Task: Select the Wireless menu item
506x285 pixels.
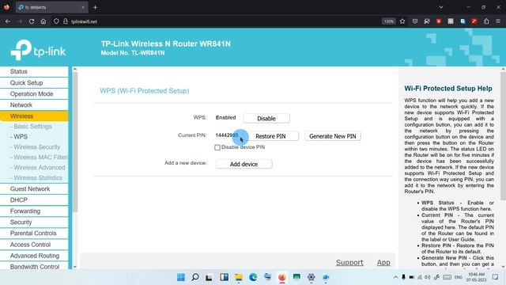Action: click(x=34, y=116)
